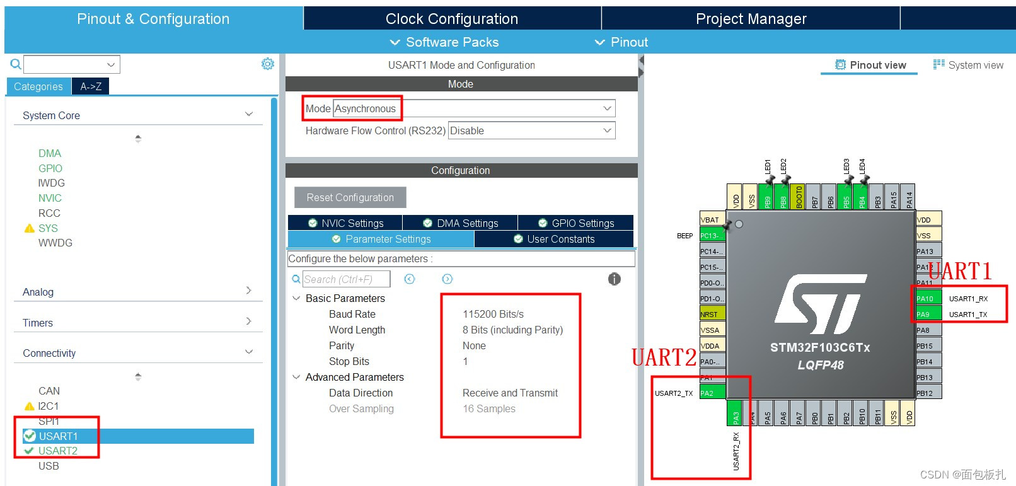Select the PA10 USART1_RX pin
Screen dimensions: 1016x486
point(928,298)
